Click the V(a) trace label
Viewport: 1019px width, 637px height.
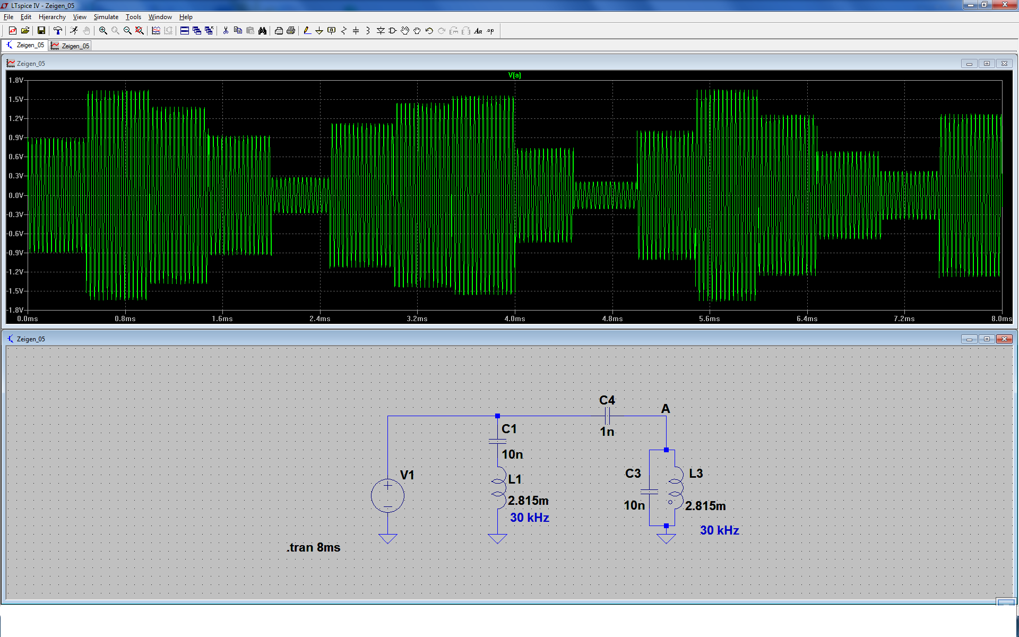point(514,75)
